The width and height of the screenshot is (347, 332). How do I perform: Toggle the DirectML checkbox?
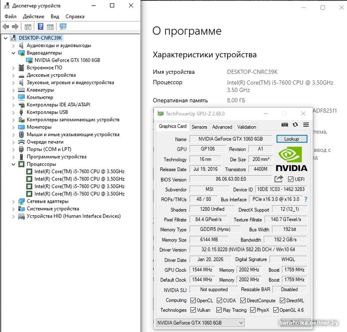[282, 300]
